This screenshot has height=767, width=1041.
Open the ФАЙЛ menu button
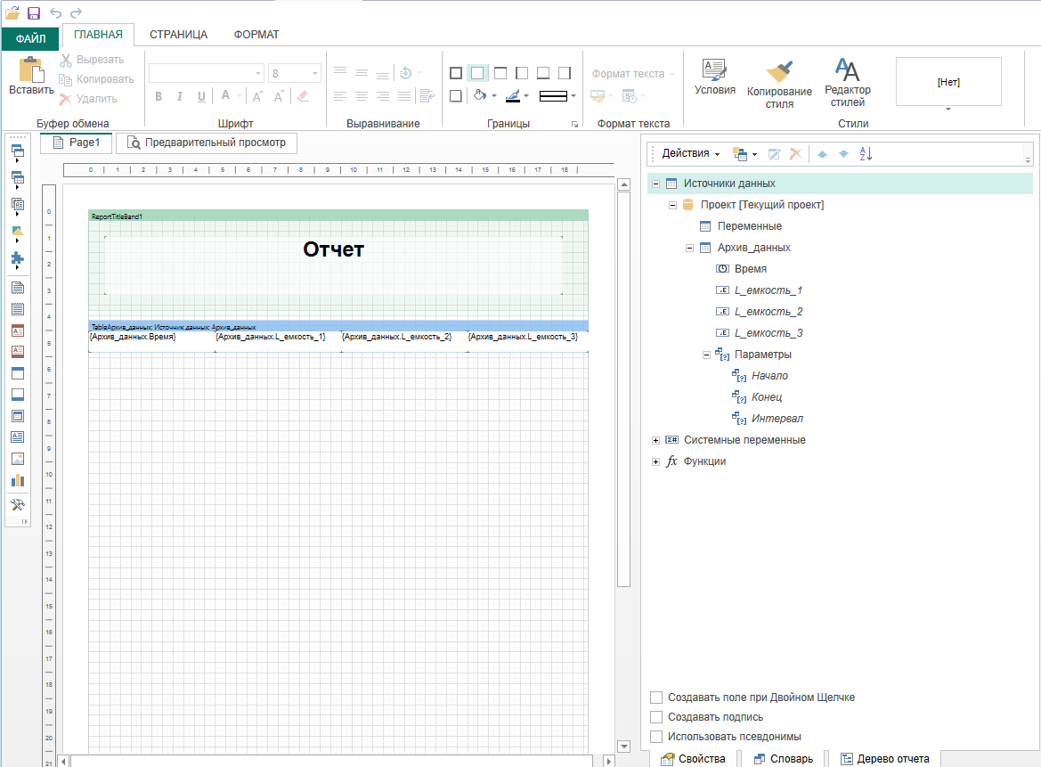pyautogui.click(x=30, y=37)
